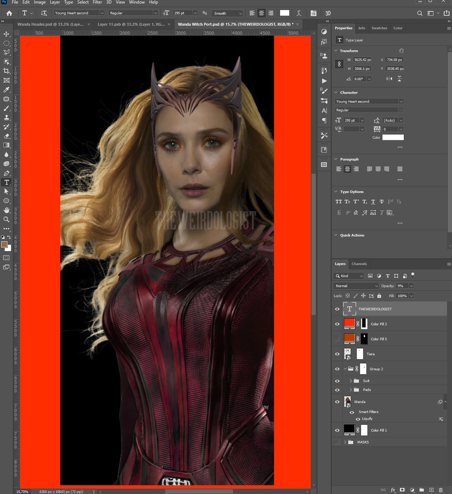Select the Clone Stamp tool
452x494 pixels.
click(7, 117)
